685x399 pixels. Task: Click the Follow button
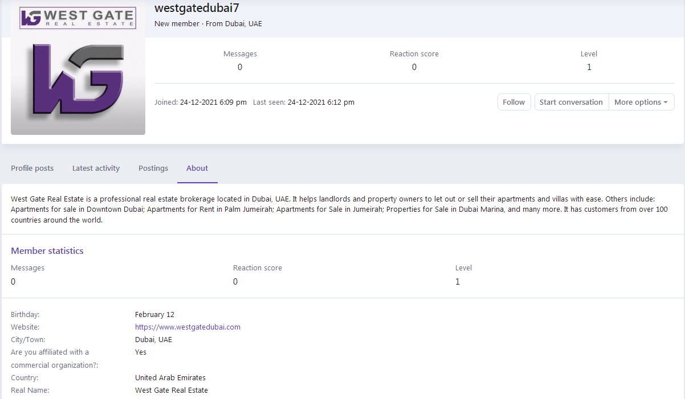coord(513,102)
